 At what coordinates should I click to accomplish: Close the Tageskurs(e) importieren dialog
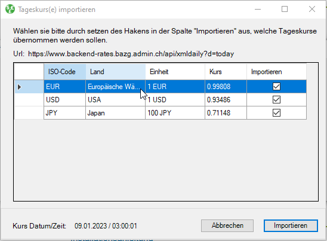click(312, 9)
